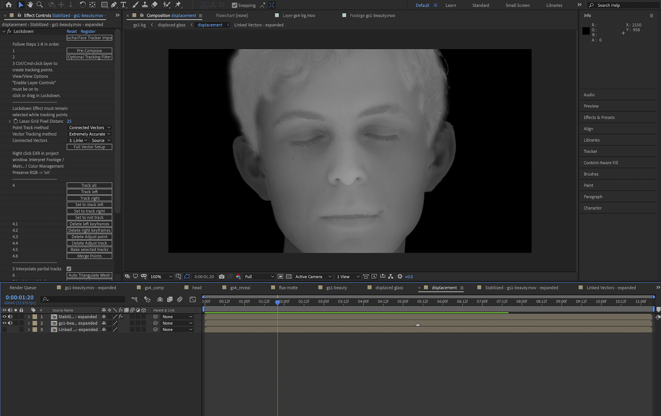Expand layer 2 gs1-beauty properties
The width and height of the screenshot is (661, 416).
point(29,323)
